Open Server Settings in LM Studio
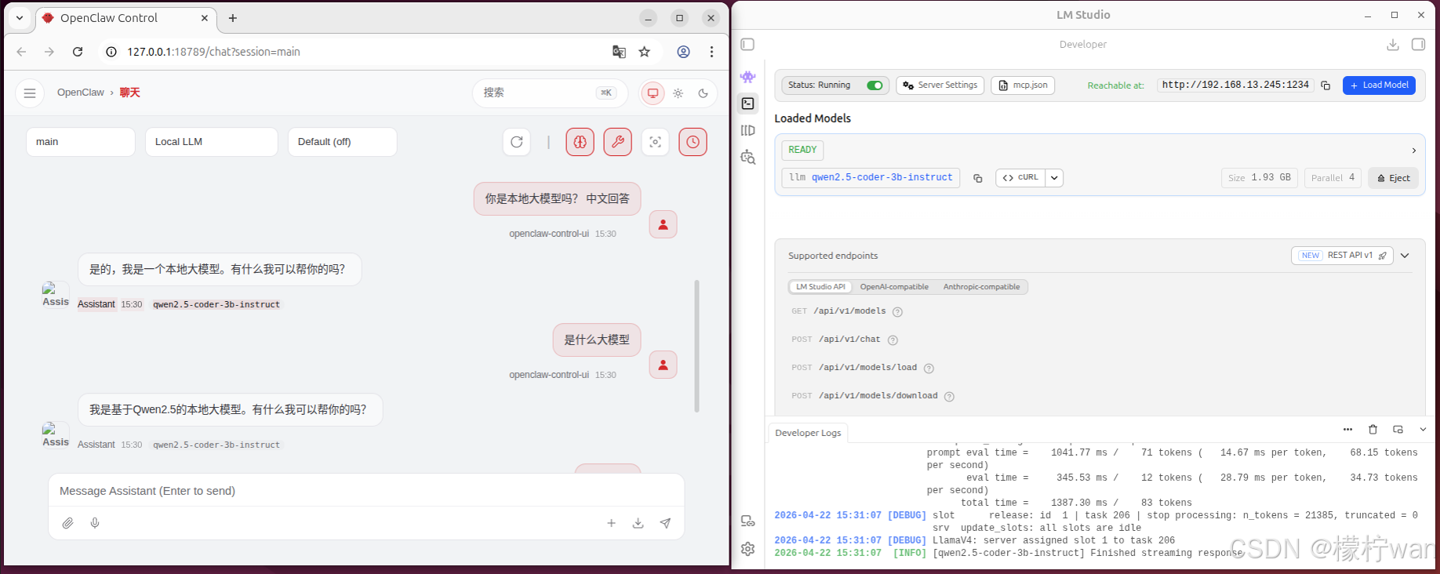 [x=940, y=85]
